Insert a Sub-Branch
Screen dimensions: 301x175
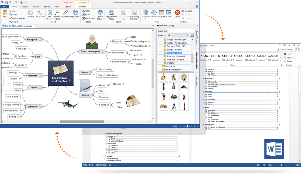[39, 14]
